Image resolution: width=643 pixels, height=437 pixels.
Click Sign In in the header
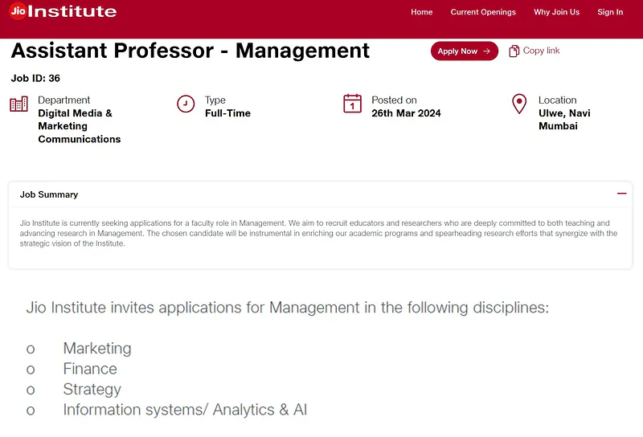[x=610, y=12]
